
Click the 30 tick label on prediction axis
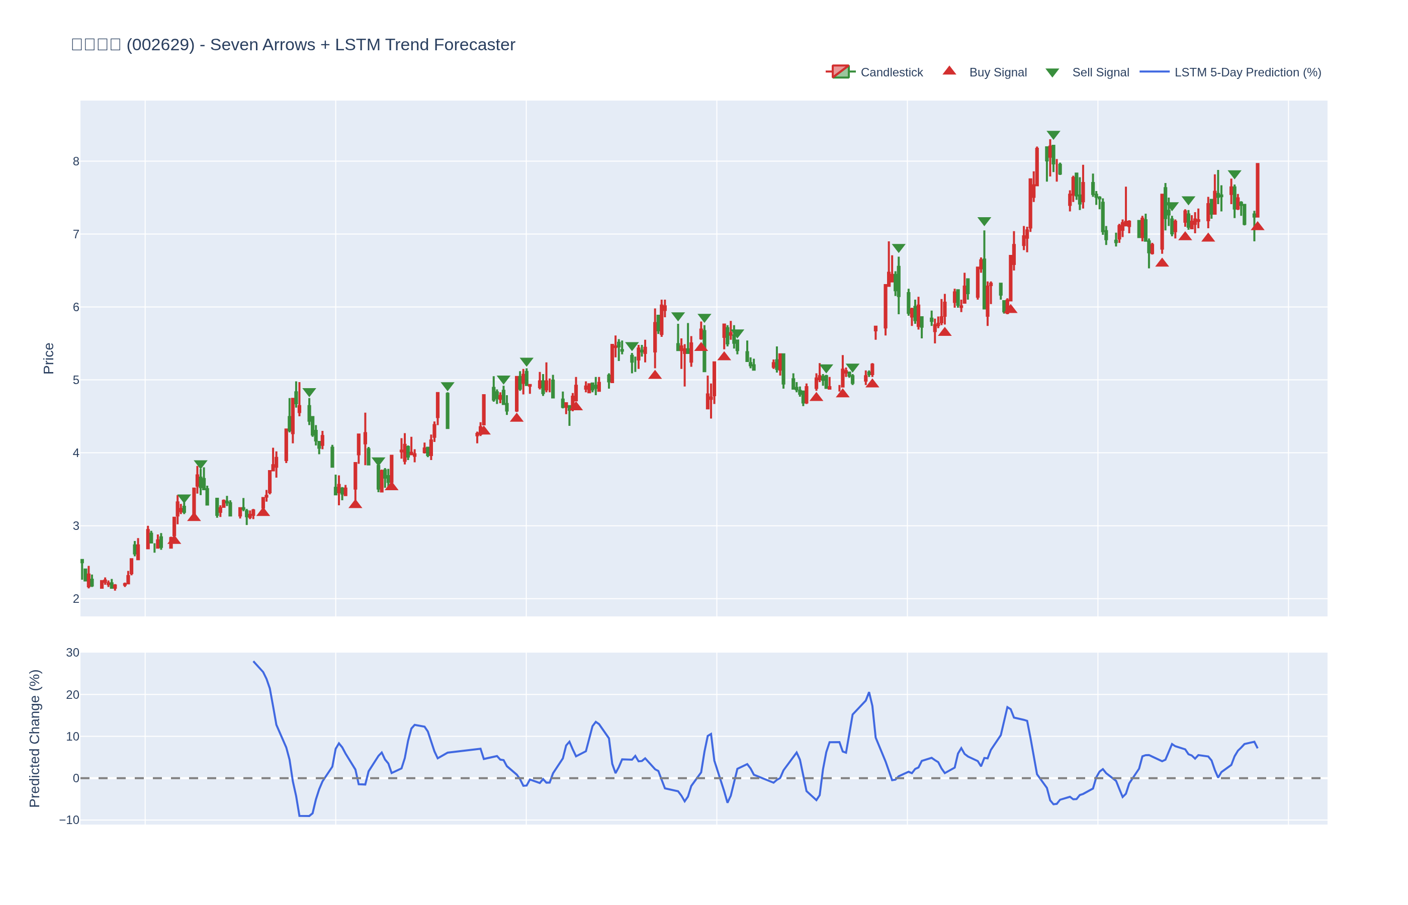pyautogui.click(x=72, y=653)
